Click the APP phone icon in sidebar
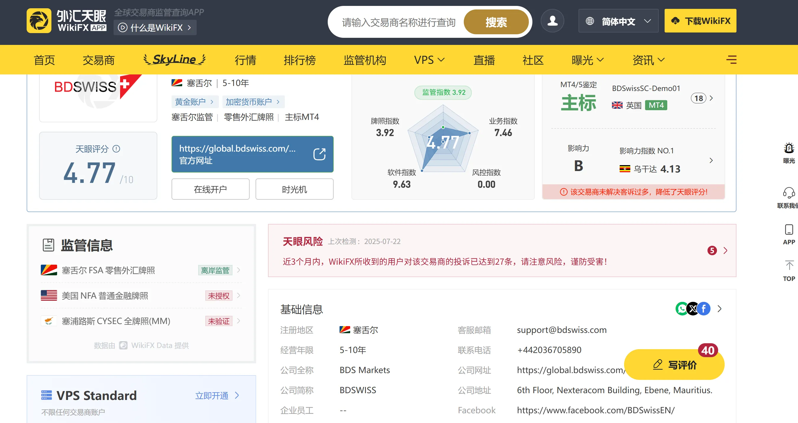 789,230
